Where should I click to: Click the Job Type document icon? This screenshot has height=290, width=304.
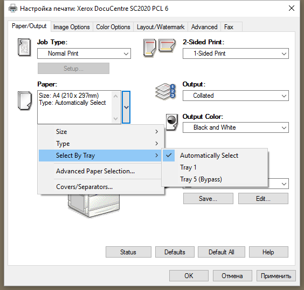click(24, 47)
